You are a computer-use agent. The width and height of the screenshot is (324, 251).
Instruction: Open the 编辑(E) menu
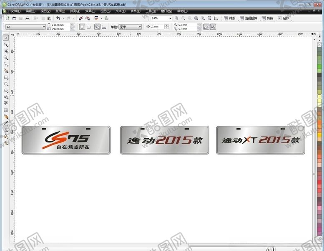click(30, 11)
